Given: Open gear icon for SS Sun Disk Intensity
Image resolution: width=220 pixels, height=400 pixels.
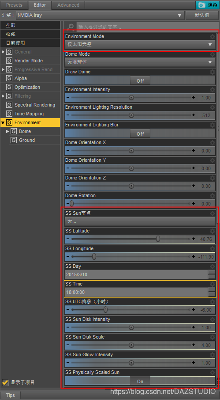Looking at the screenshot, I should tap(213, 320).
